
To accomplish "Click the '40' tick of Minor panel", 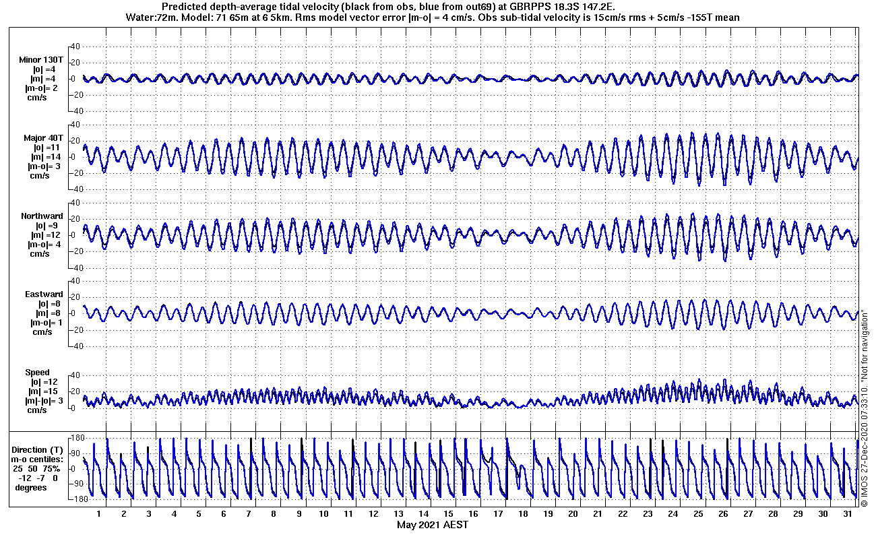I will 75,46.
